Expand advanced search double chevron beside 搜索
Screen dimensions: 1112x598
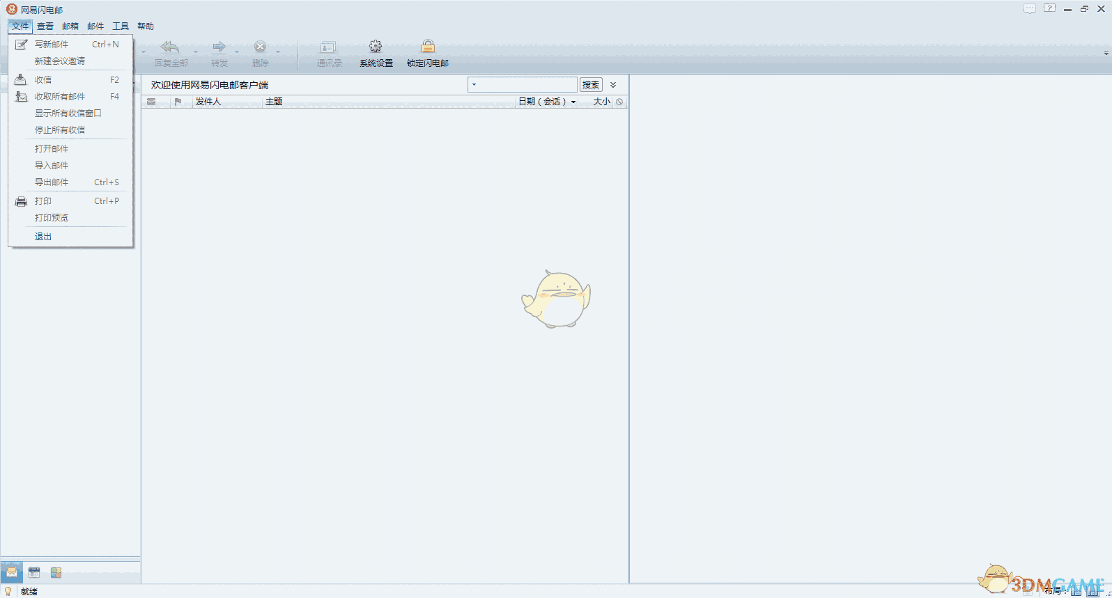pyautogui.click(x=613, y=85)
